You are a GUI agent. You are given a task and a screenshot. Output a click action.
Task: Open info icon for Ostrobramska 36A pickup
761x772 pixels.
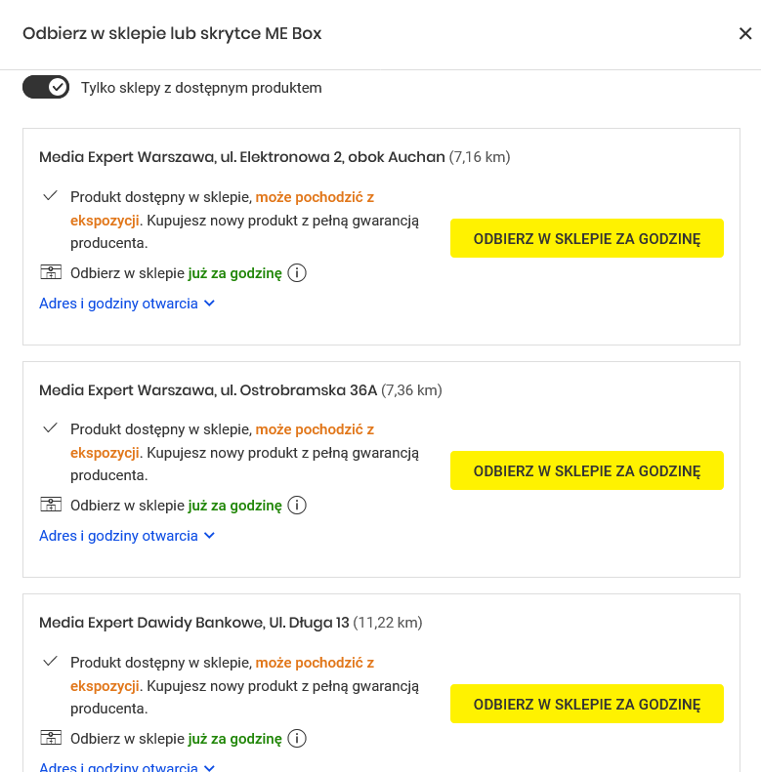pyautogui.click(x=297, y=506)
